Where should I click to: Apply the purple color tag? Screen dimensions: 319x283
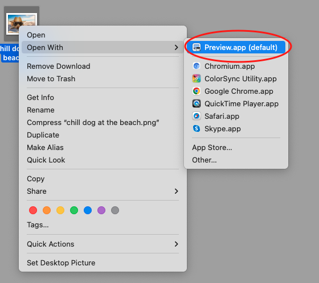click(x=101, y=210)
